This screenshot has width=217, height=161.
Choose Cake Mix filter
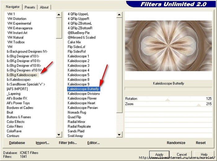[74, 42]
